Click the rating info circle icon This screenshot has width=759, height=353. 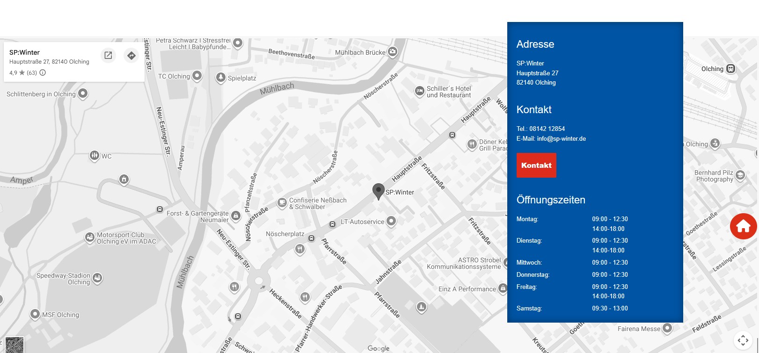click(43, 72)
